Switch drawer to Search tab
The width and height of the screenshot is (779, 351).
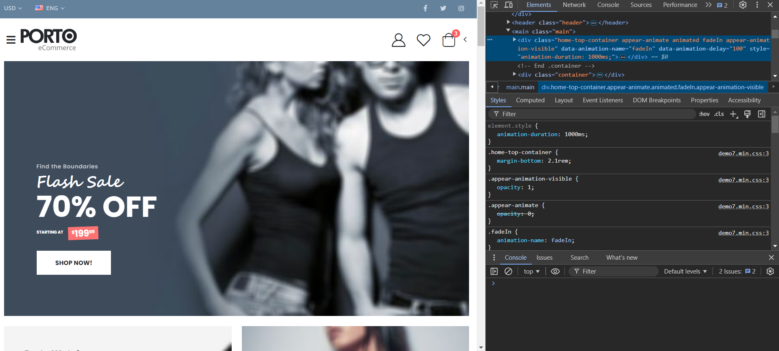[579, 258]
